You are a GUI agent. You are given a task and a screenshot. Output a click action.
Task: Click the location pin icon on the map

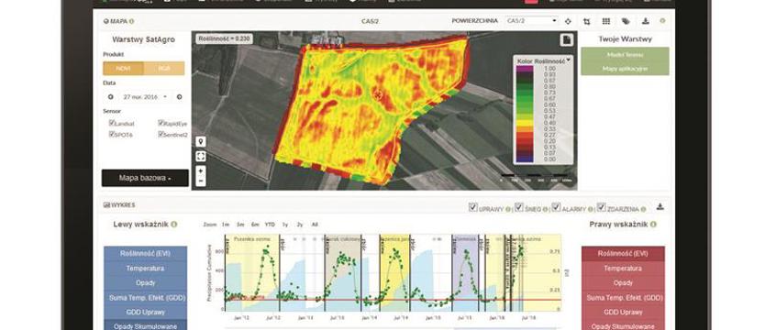[201, 142]
